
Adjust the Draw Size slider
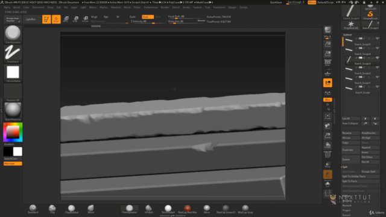(x=186, y=22)
